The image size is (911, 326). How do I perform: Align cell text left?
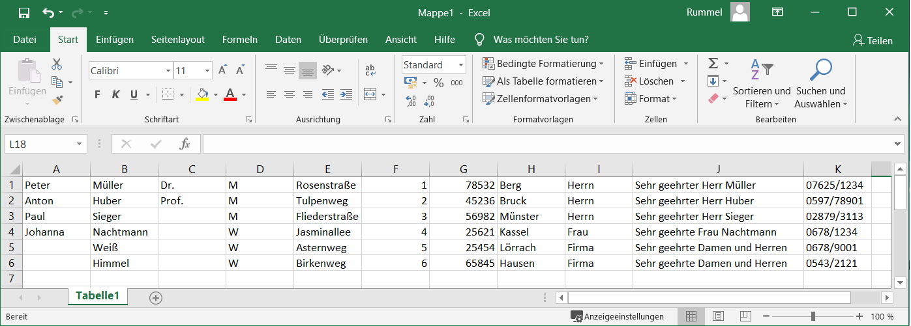(271, 94)
